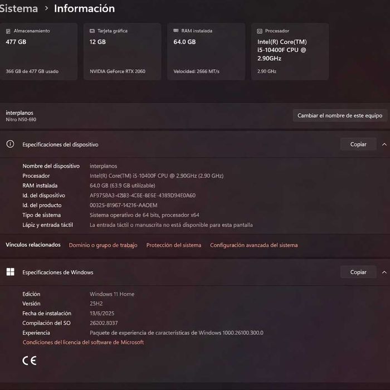Collapse the Especificaciones de Windows section chevron
Screen dimensions: 390x390
pos(384,272)
